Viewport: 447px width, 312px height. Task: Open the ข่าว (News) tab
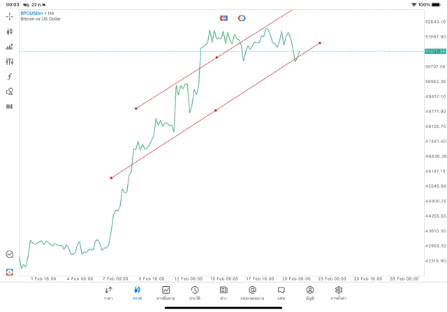223,292
